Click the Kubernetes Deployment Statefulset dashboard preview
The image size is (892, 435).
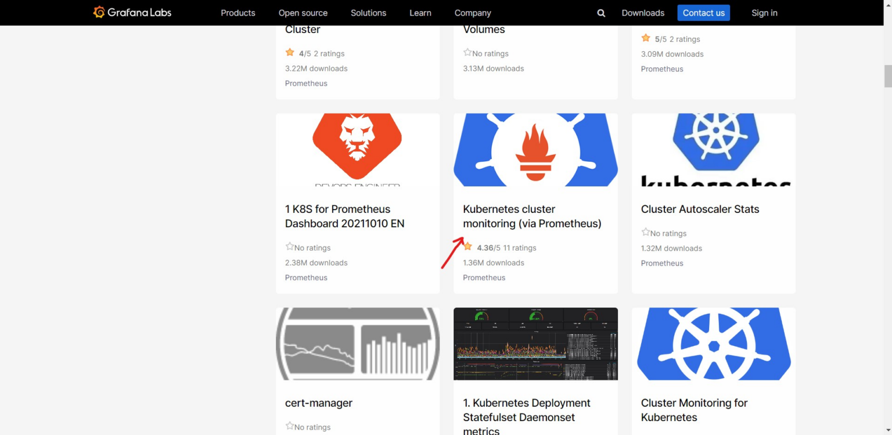[x=535, y=343]
